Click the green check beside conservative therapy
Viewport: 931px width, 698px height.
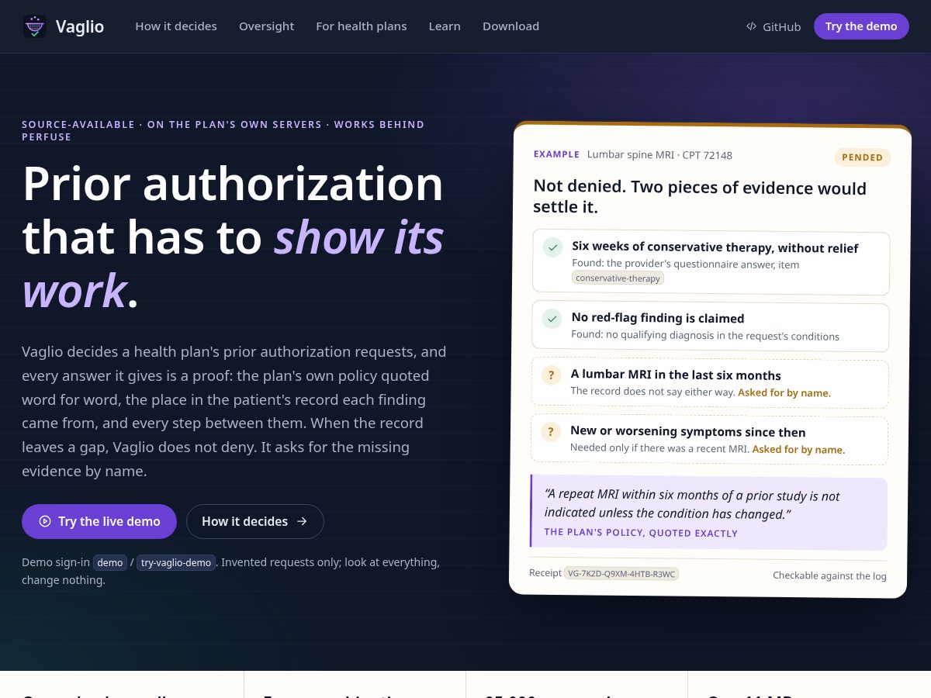click(552, 248)
